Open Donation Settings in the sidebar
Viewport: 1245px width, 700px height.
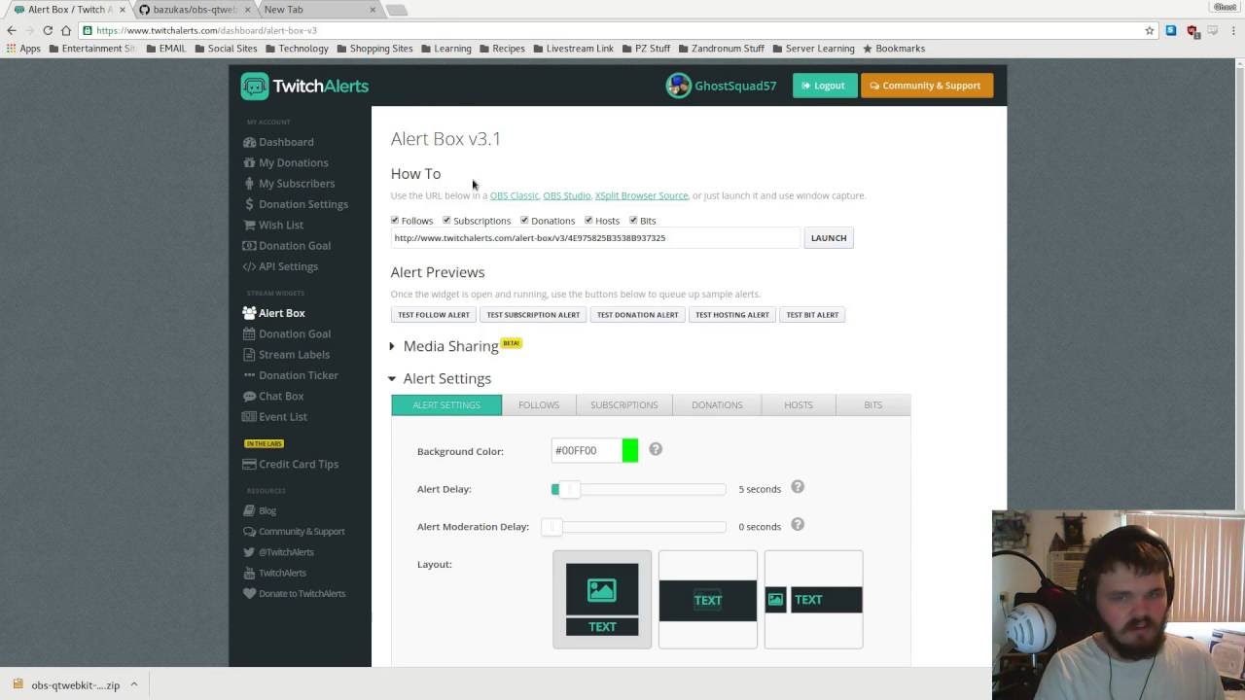point(295,204)
